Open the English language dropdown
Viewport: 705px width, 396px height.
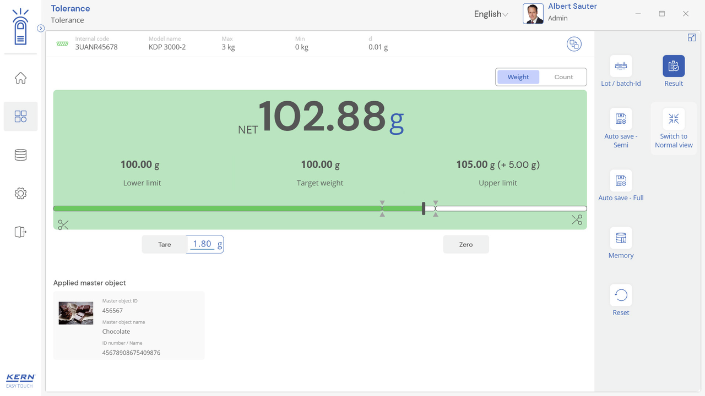tap(491, 14)
